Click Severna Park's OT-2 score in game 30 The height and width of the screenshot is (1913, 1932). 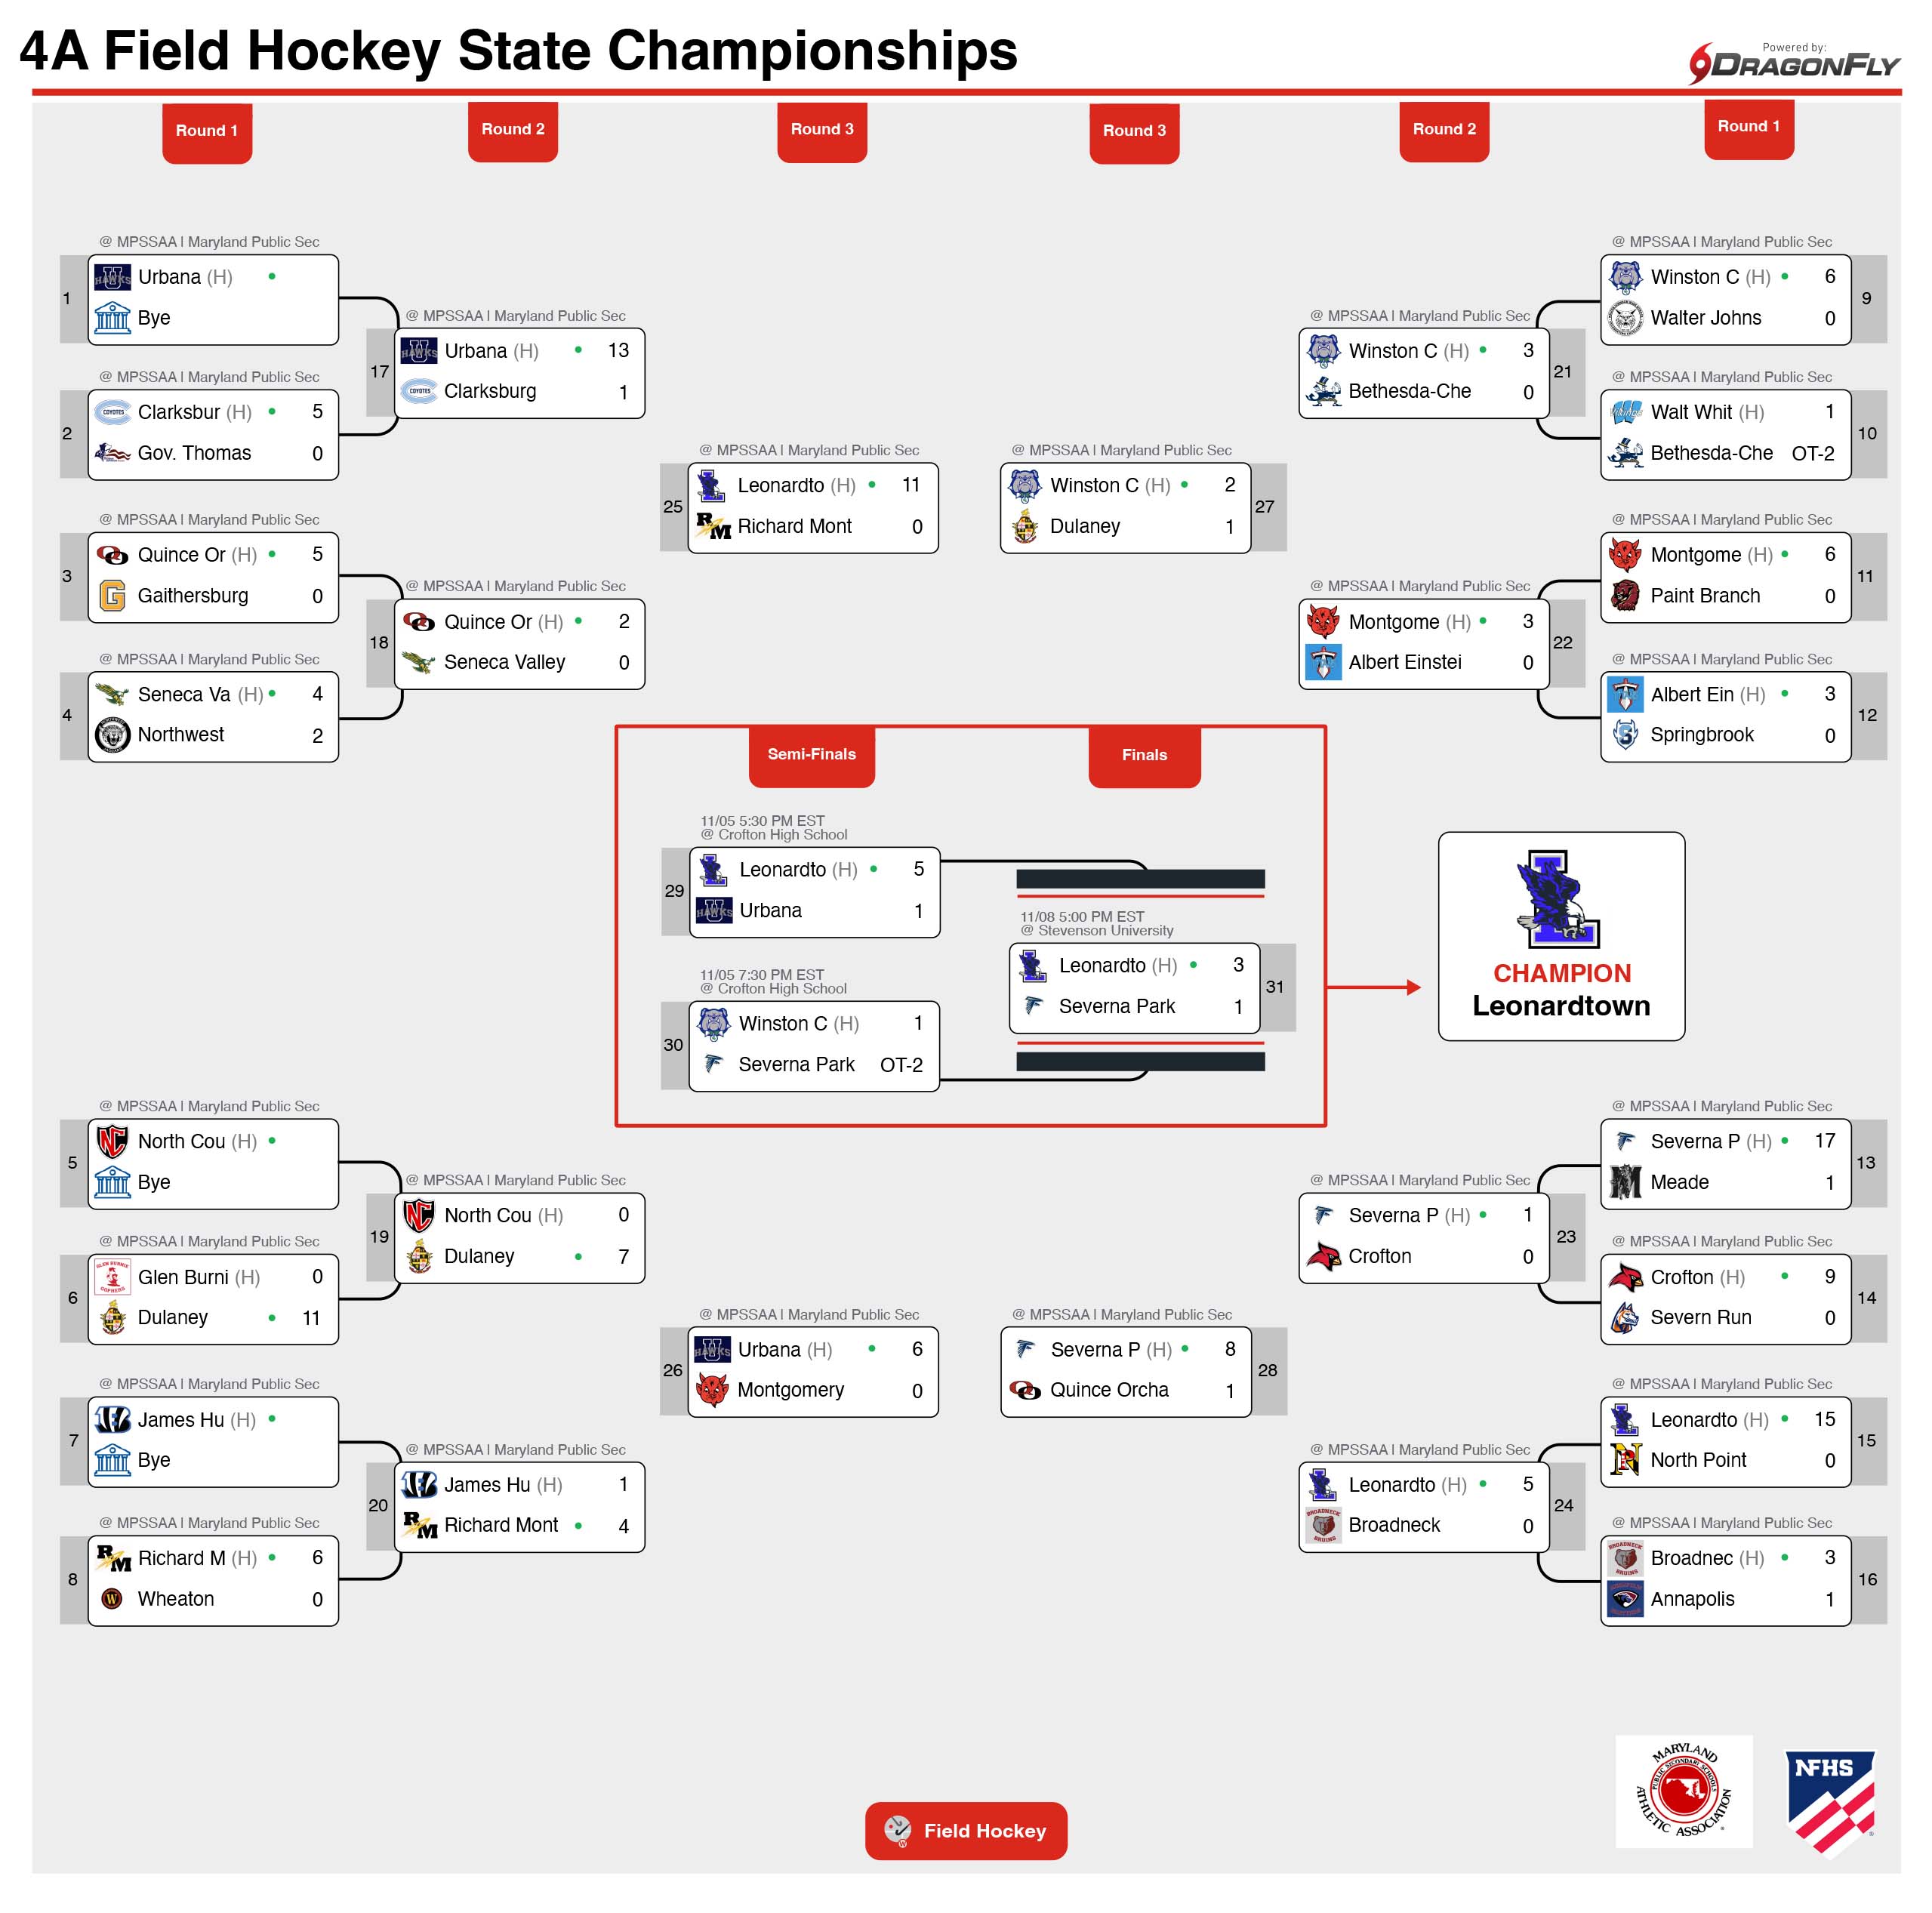901,1065
